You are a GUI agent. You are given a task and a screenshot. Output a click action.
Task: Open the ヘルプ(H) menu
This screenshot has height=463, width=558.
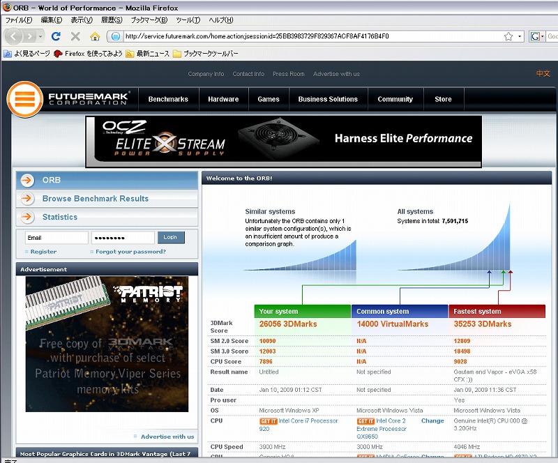(x=220, y=20)
